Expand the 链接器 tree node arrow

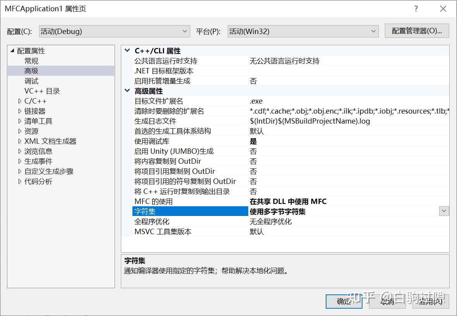click(19, 111)
